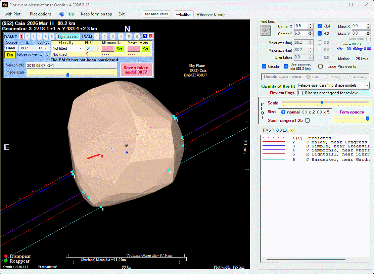Screen dimensions: 374x274
Task: Click the Editor arrow button
Action: pyautogui.click(x=184, y=14)
